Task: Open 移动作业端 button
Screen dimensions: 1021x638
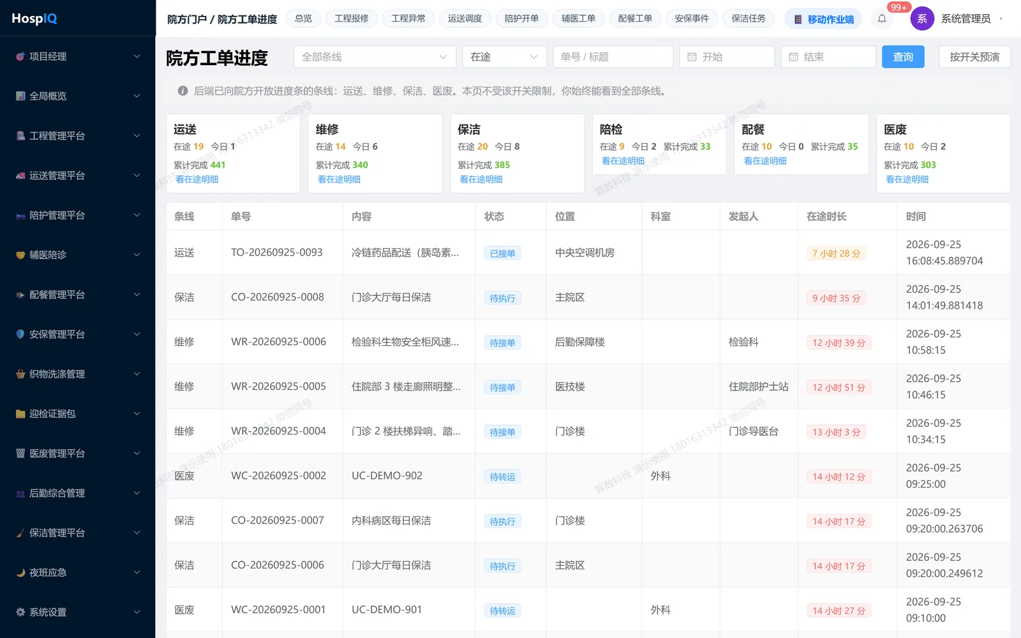Action: (x=823, y=19)
